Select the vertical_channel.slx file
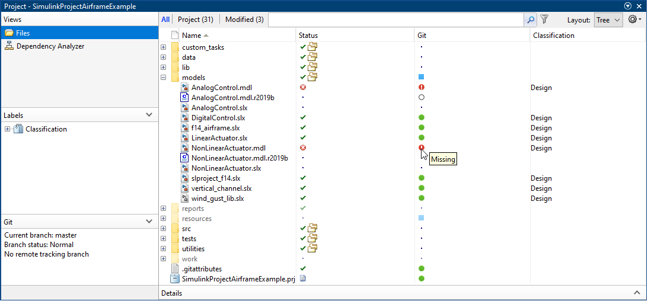Viewport: 648px width, 301px height. pyautogui.click(x=222, y=188)
